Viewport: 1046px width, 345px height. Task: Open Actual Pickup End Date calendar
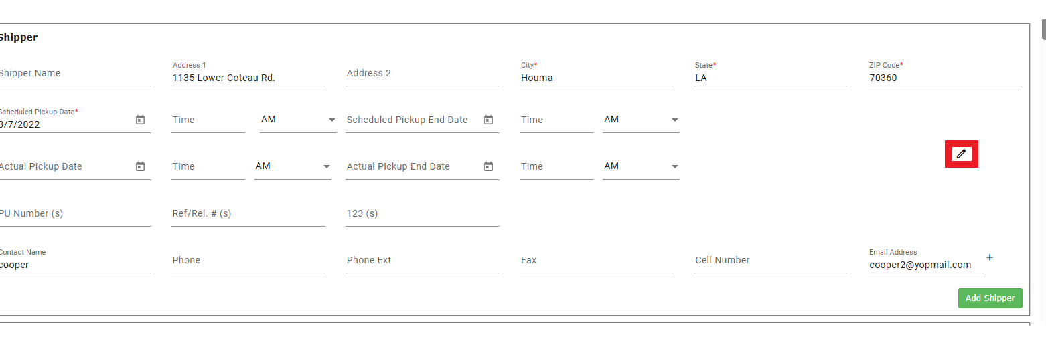[x=488, y=166]
